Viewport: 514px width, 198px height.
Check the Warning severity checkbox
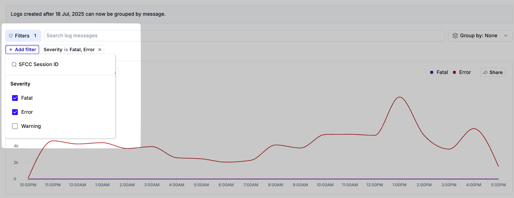pos(15,126)
